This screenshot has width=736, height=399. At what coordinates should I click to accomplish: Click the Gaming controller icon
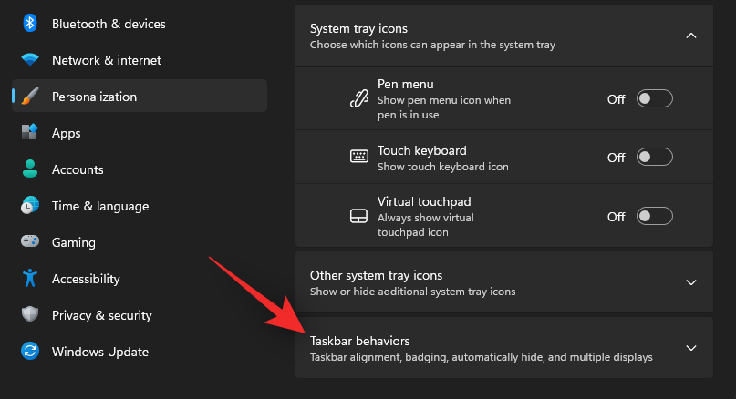tap(30, 242)
